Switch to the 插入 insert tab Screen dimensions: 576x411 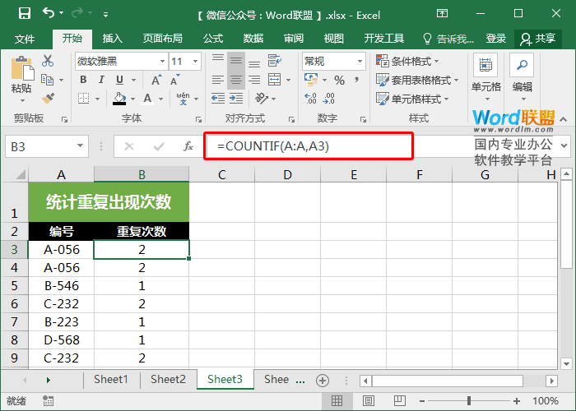coord(113,39)
